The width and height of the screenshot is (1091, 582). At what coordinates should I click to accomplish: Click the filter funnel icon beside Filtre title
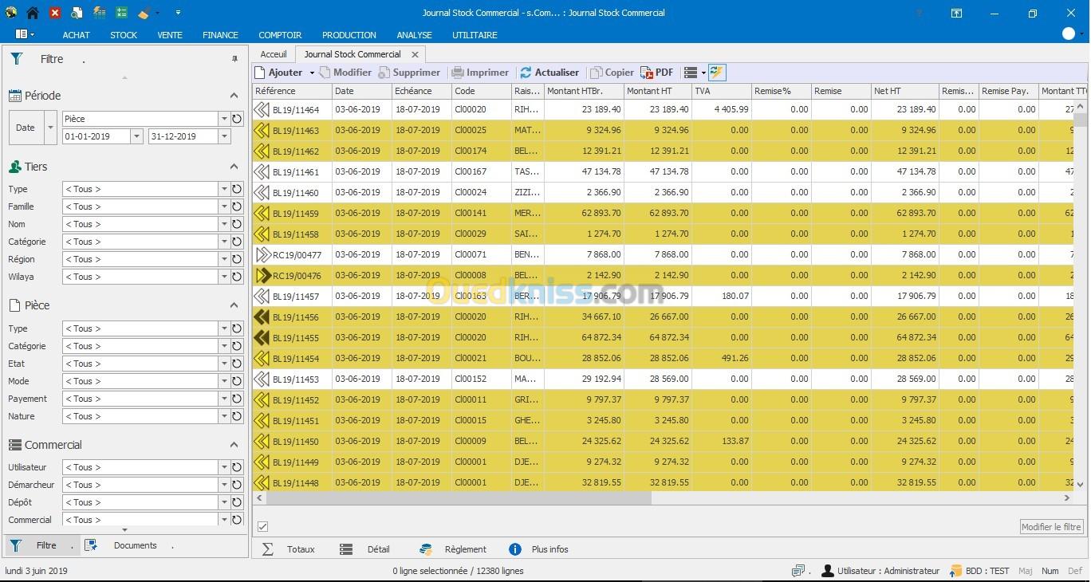(16, 59)
